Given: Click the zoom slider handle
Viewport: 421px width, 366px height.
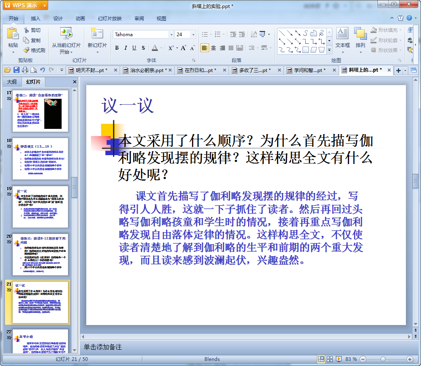Looking at the screenshot, I should (x=383, y=359).
